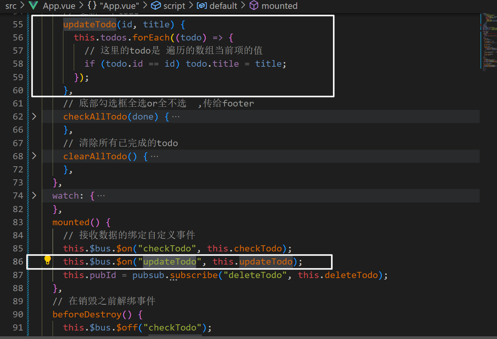Click forEach call on line 56
Image resolution: width=497 pixels, height=339 pixels.
[x=151, y=38]
